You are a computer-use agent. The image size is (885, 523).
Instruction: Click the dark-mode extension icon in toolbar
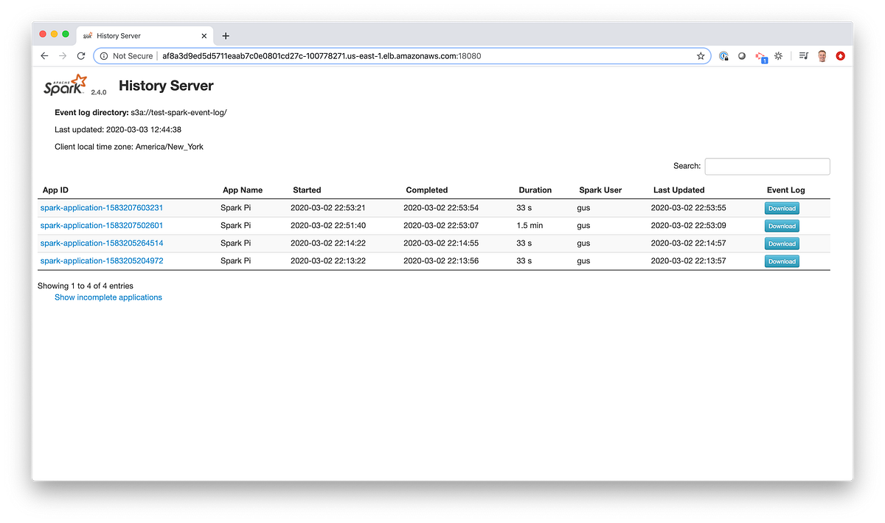tap(741, 55)
